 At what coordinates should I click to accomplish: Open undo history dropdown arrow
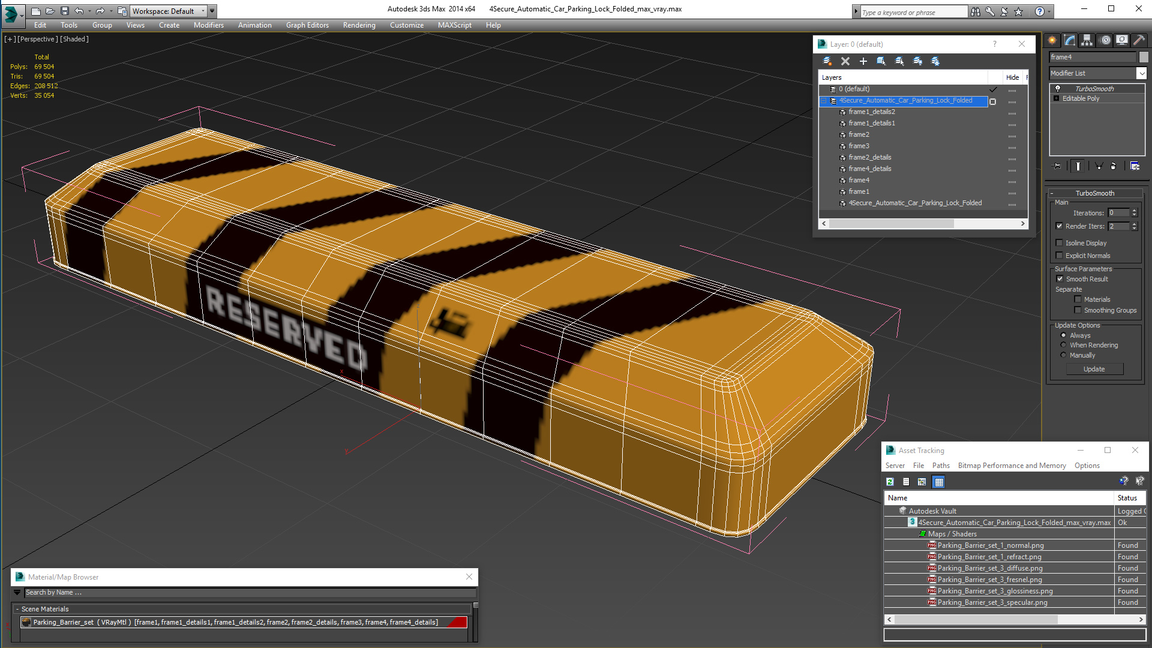[89, 11]
